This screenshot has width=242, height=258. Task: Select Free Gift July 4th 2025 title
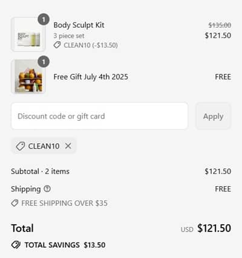(x=91, y=77)
